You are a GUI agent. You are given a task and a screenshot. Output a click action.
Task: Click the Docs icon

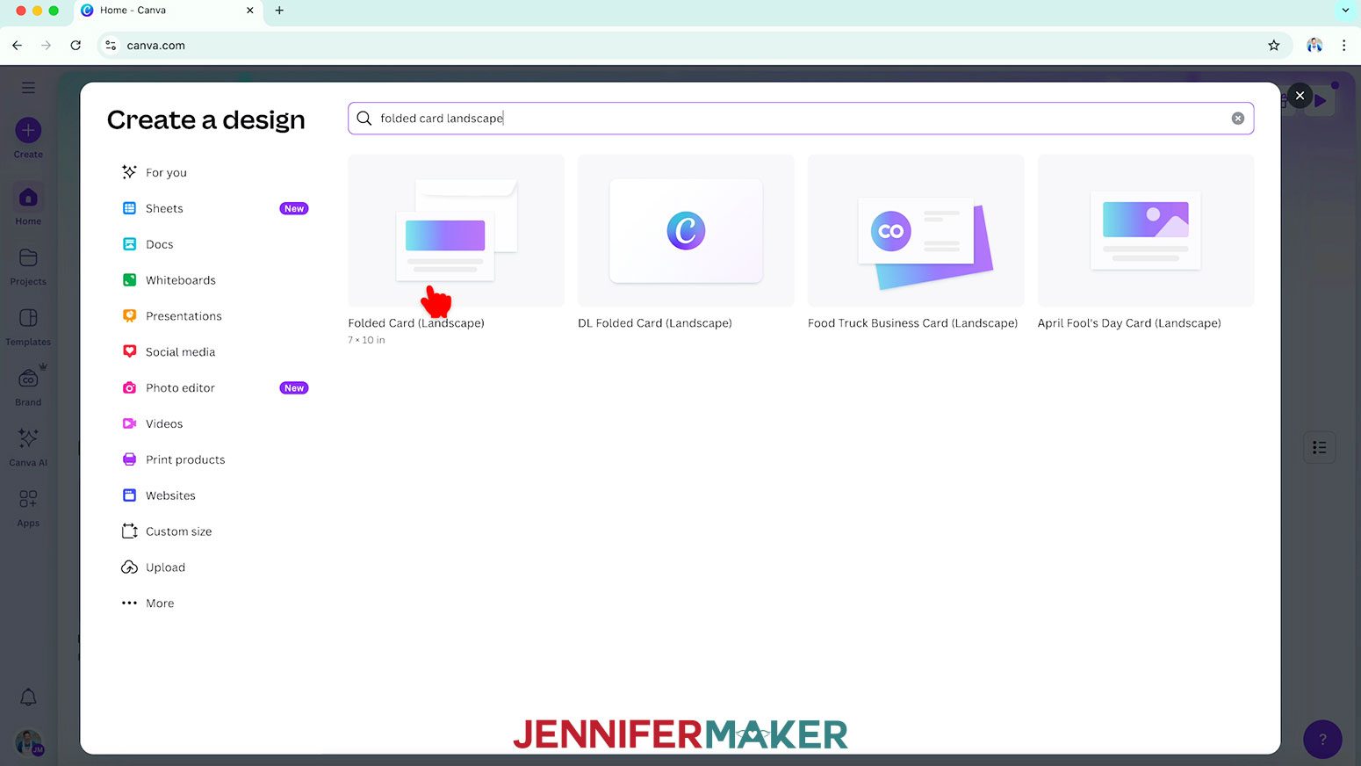click(129, 244)
